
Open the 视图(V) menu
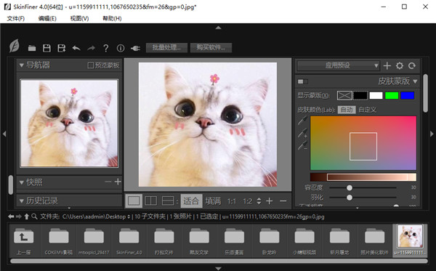pos(79,18)
